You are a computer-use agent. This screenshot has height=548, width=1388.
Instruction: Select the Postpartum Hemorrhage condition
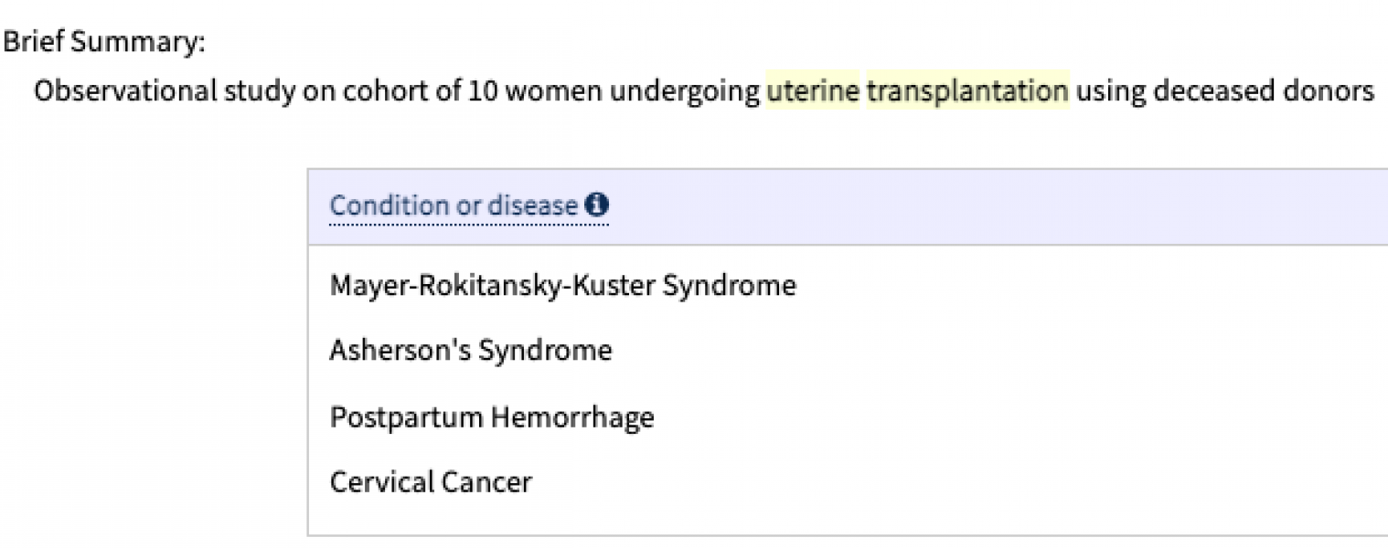click(492, 416)
